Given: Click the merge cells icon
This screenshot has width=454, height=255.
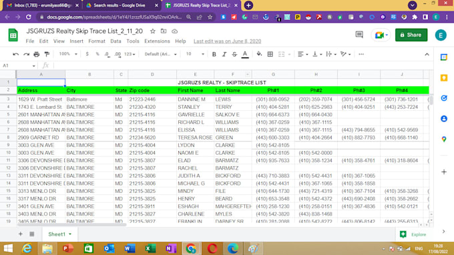Looking at the screenshot, I should tap(281, 54).
